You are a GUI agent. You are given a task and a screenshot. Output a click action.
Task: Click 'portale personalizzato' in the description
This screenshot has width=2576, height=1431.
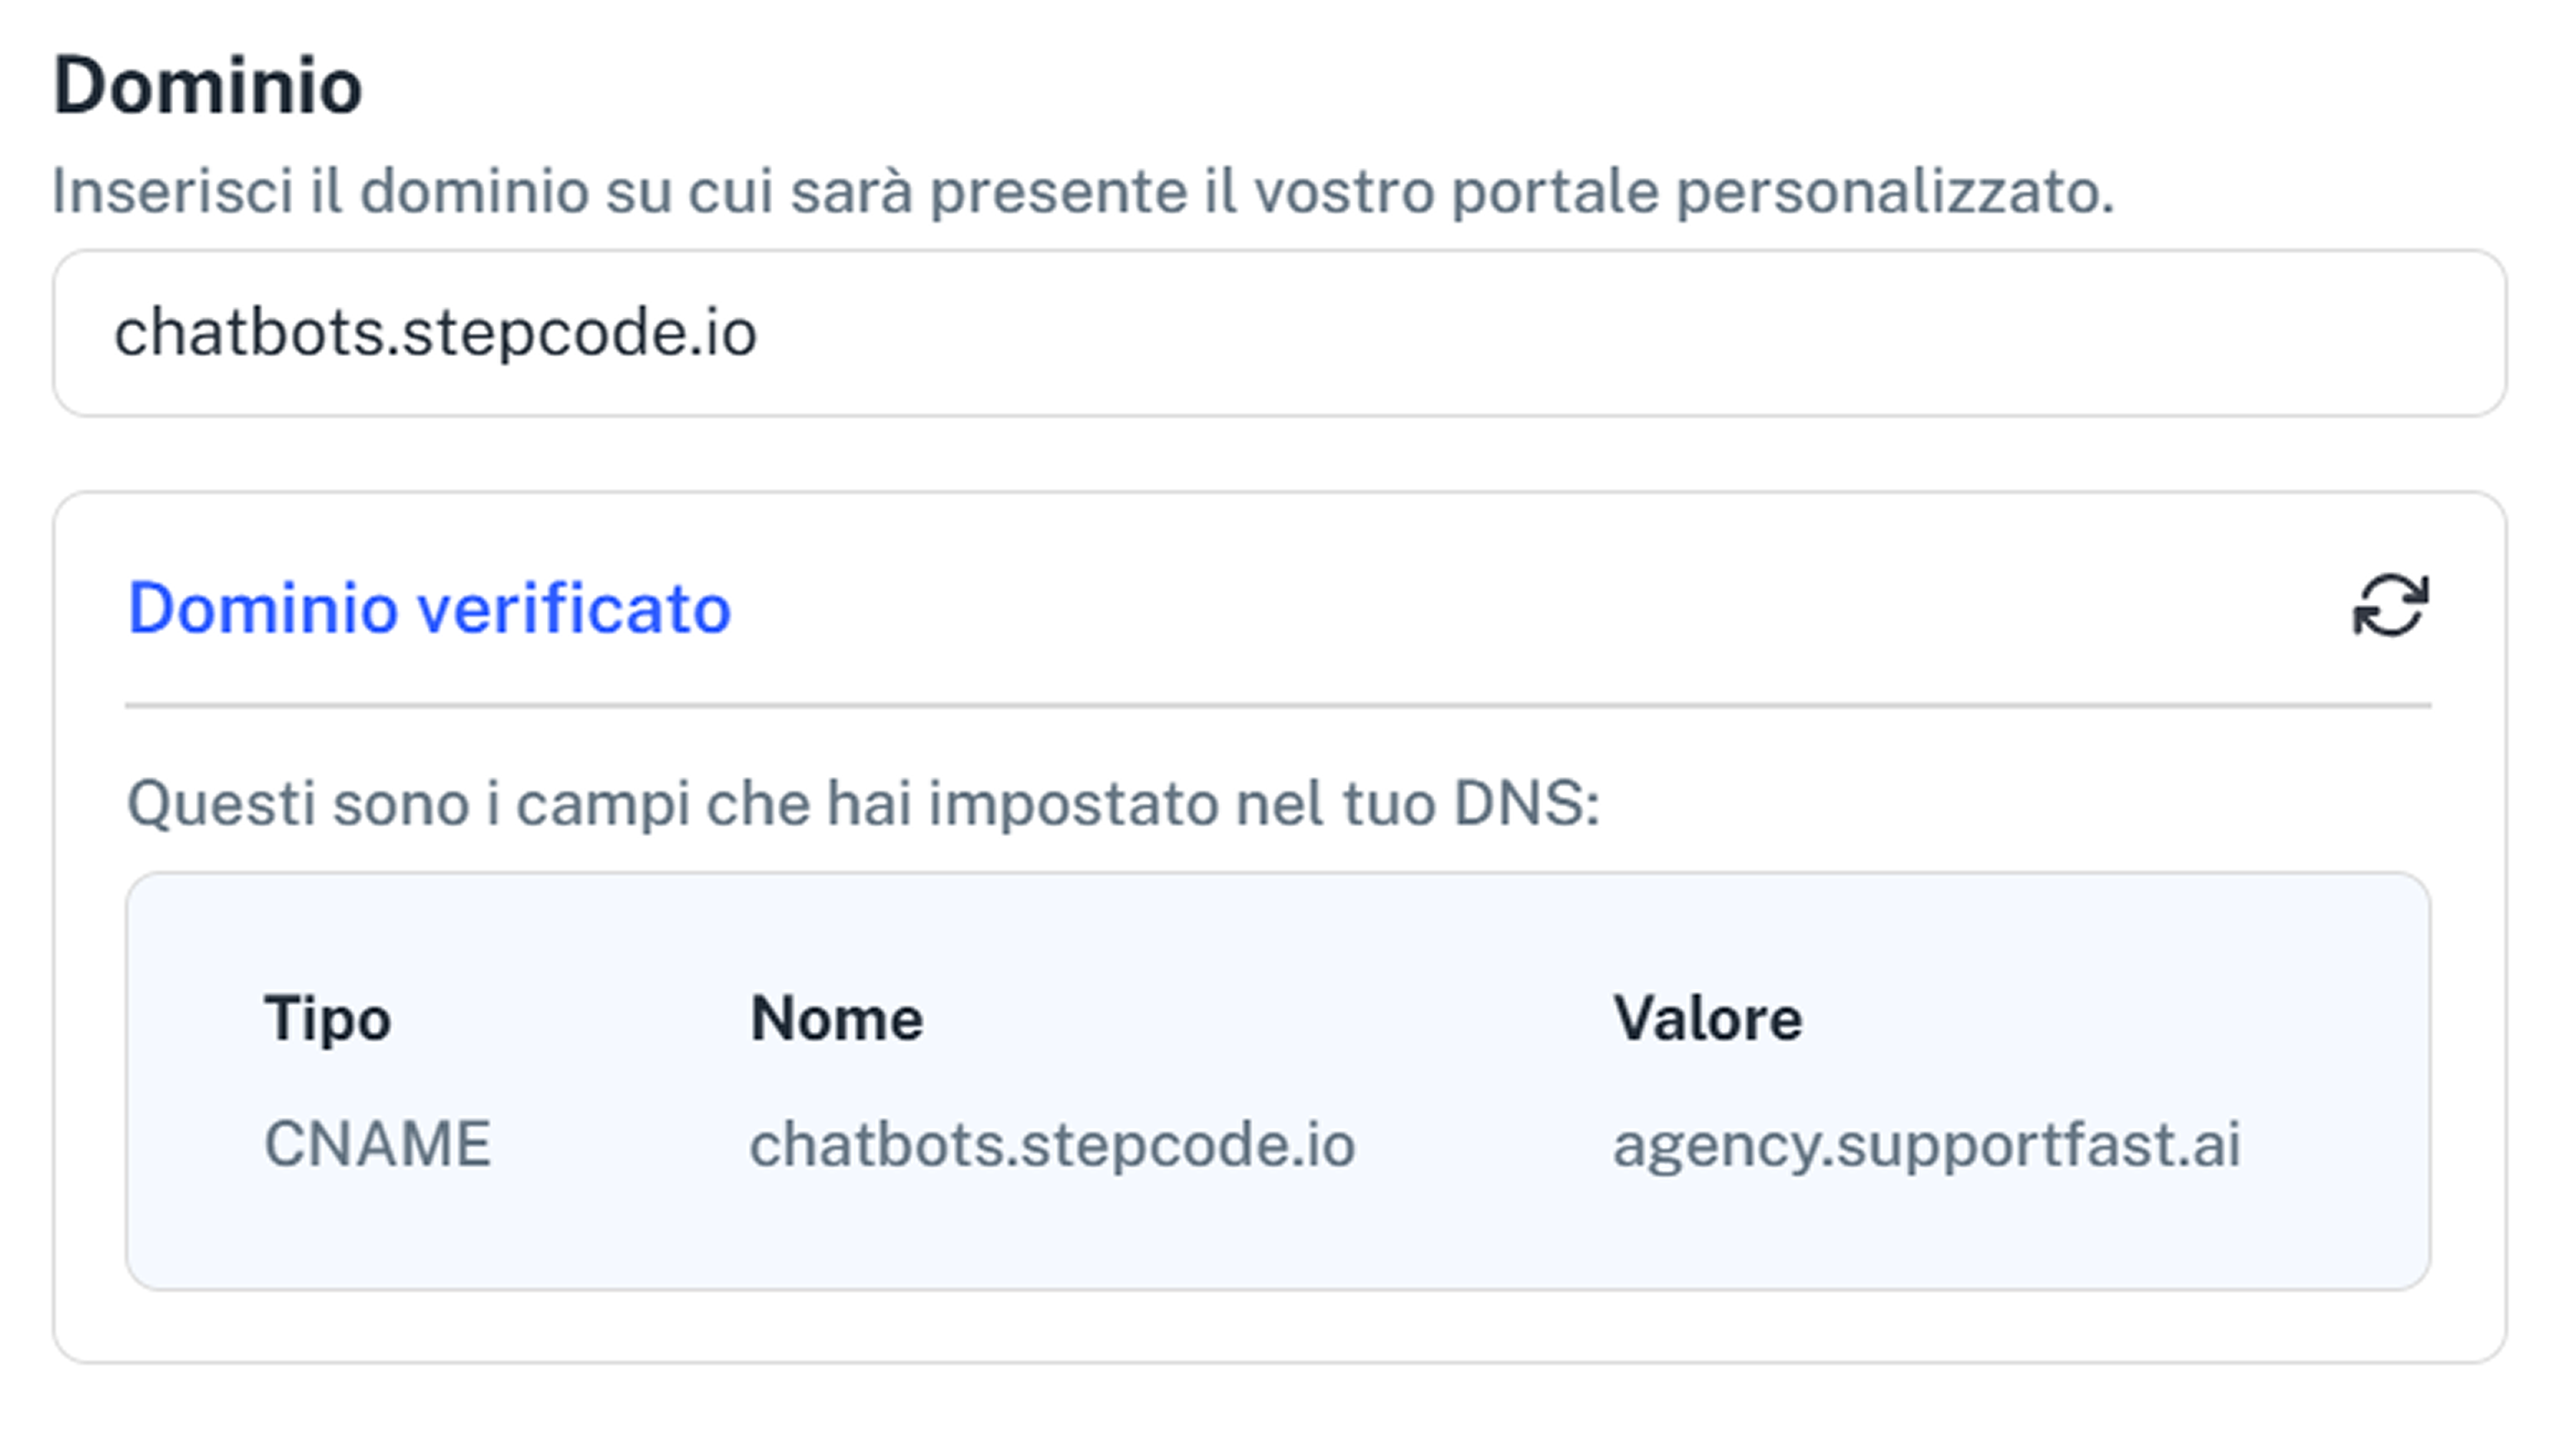1782,190
